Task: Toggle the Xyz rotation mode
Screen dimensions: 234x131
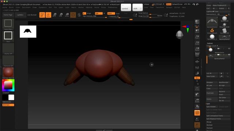Action: click(x=197, y=78)
